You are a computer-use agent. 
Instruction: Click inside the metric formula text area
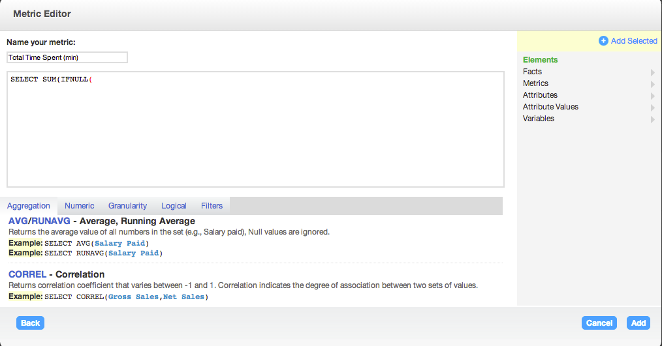click(x=255, y=130)
